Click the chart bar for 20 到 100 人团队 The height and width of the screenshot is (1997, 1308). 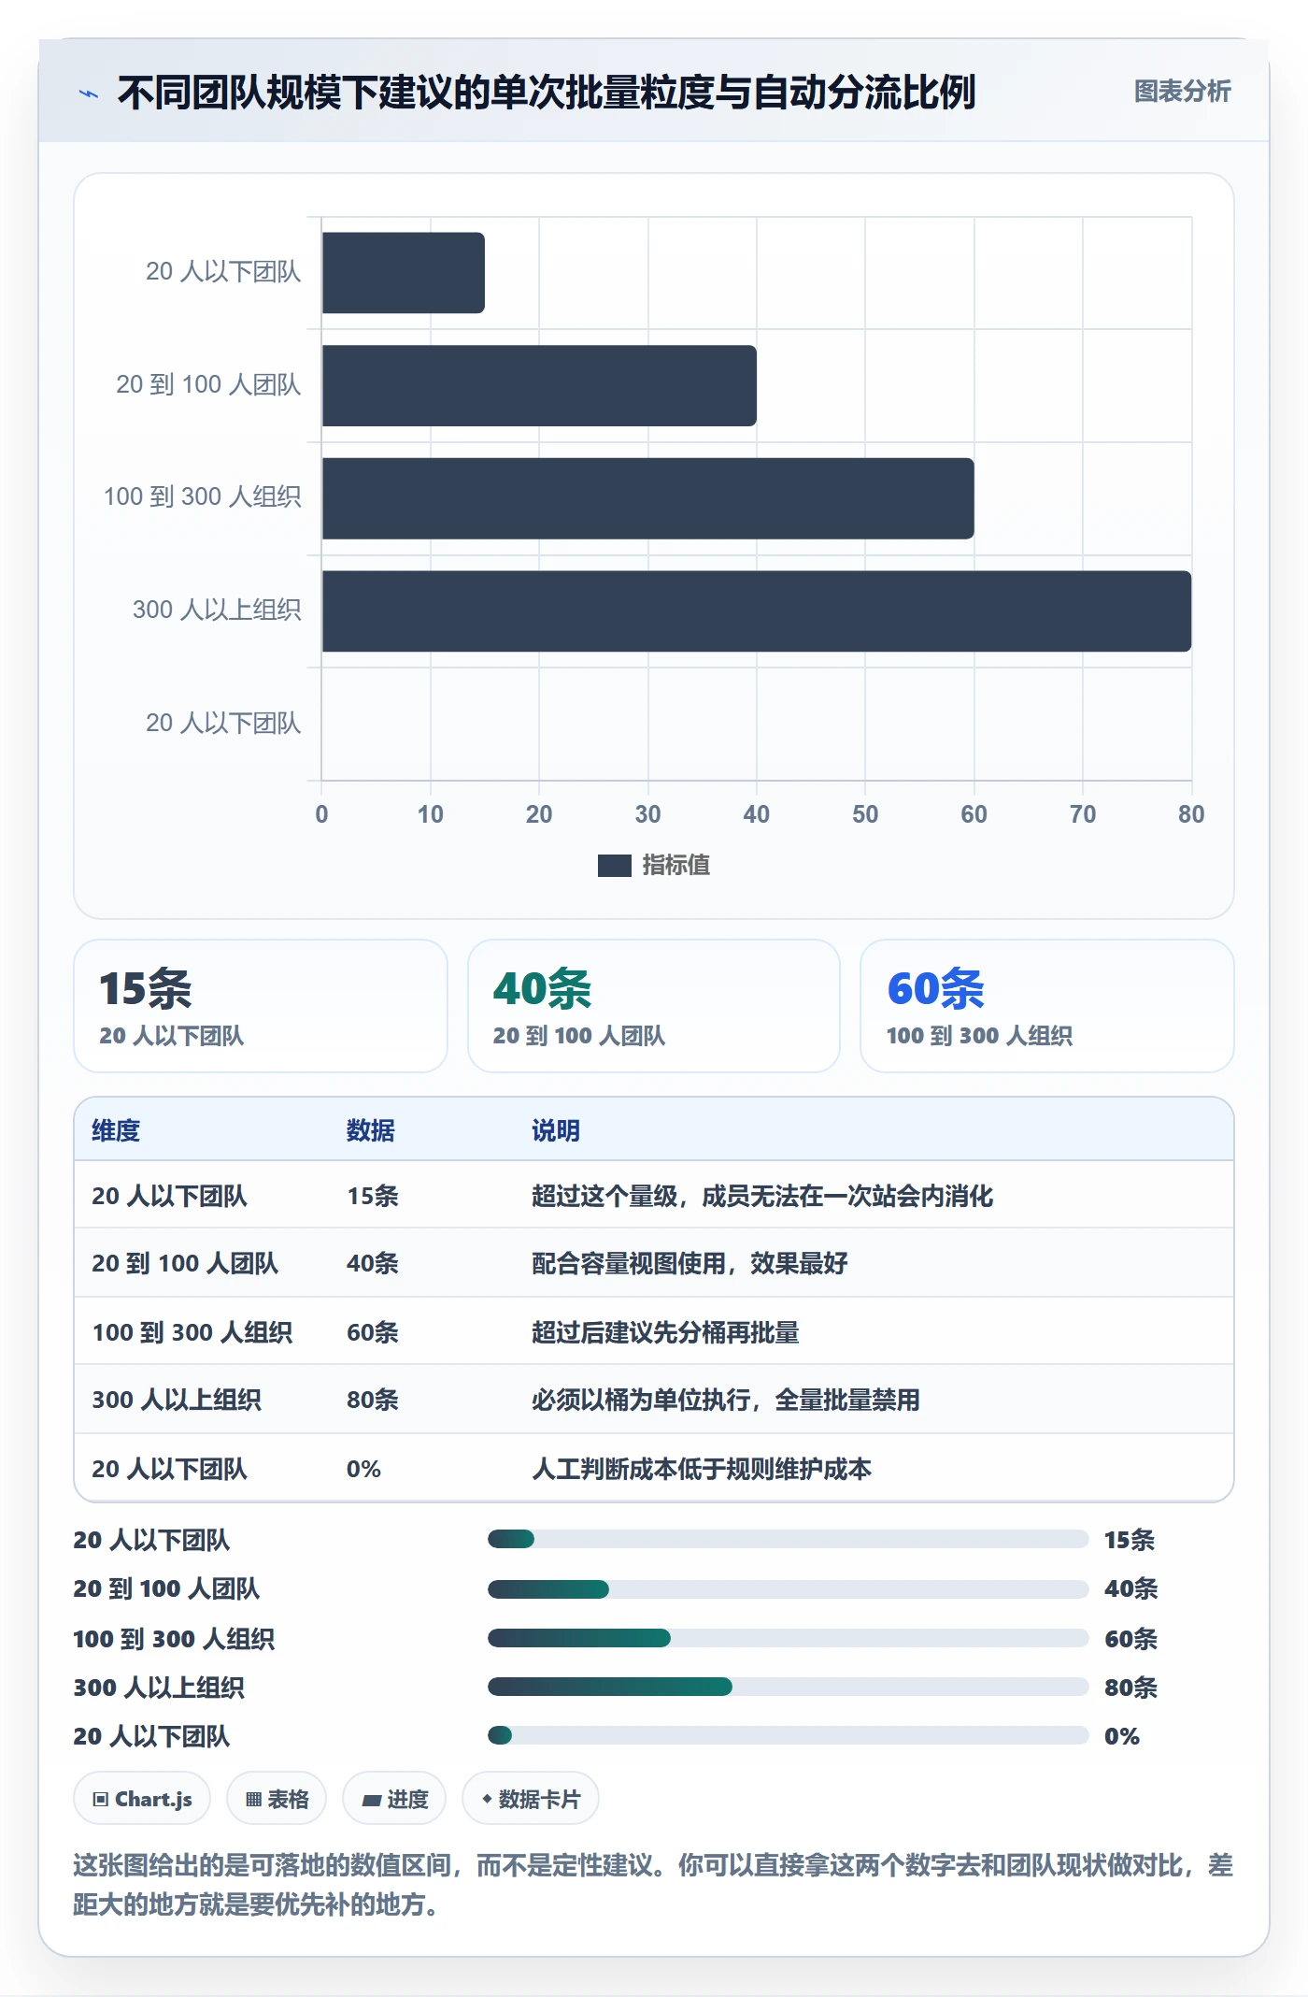coord(539,385)
